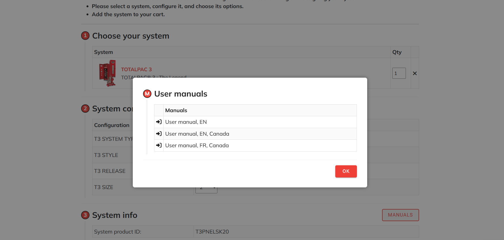
Task: Click the T3 SIZE row label
Action: coord(104,187)
